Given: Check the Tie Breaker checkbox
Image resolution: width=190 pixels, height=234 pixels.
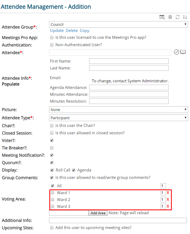Looking at the screenshot, I should [52, 148].
